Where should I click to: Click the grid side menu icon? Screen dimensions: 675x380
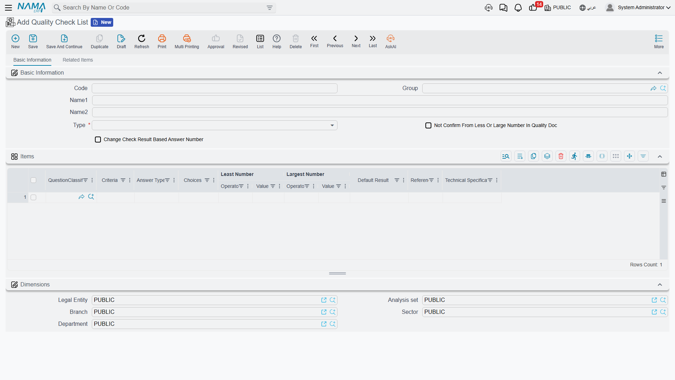[x=664, y=201]
